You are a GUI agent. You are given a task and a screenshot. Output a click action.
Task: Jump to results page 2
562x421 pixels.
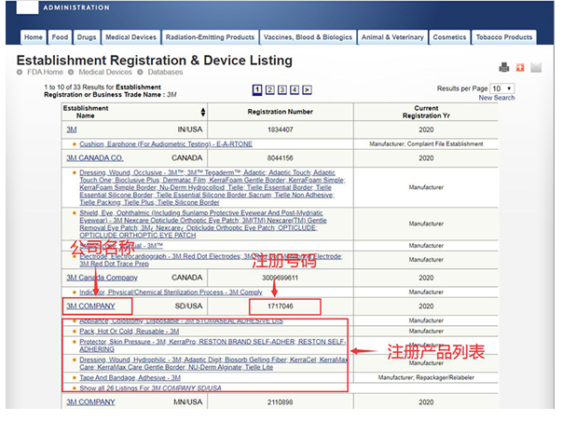tap(268, 89)
